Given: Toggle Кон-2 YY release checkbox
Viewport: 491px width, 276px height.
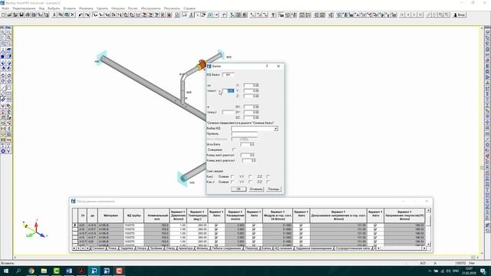Looking at the screenshot, I should (x=250, y=182).
